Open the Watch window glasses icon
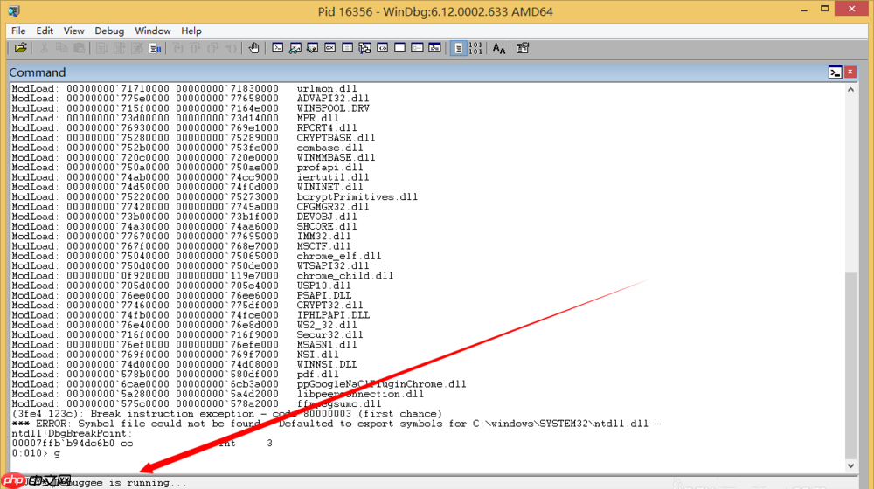The image size is (874, 489). [x=295, y=48]
